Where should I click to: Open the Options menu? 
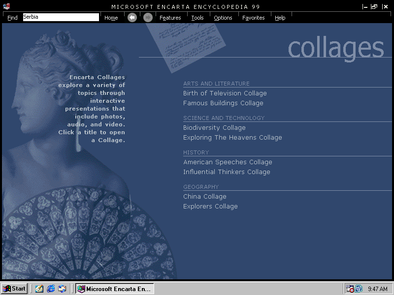click(223, 18)
